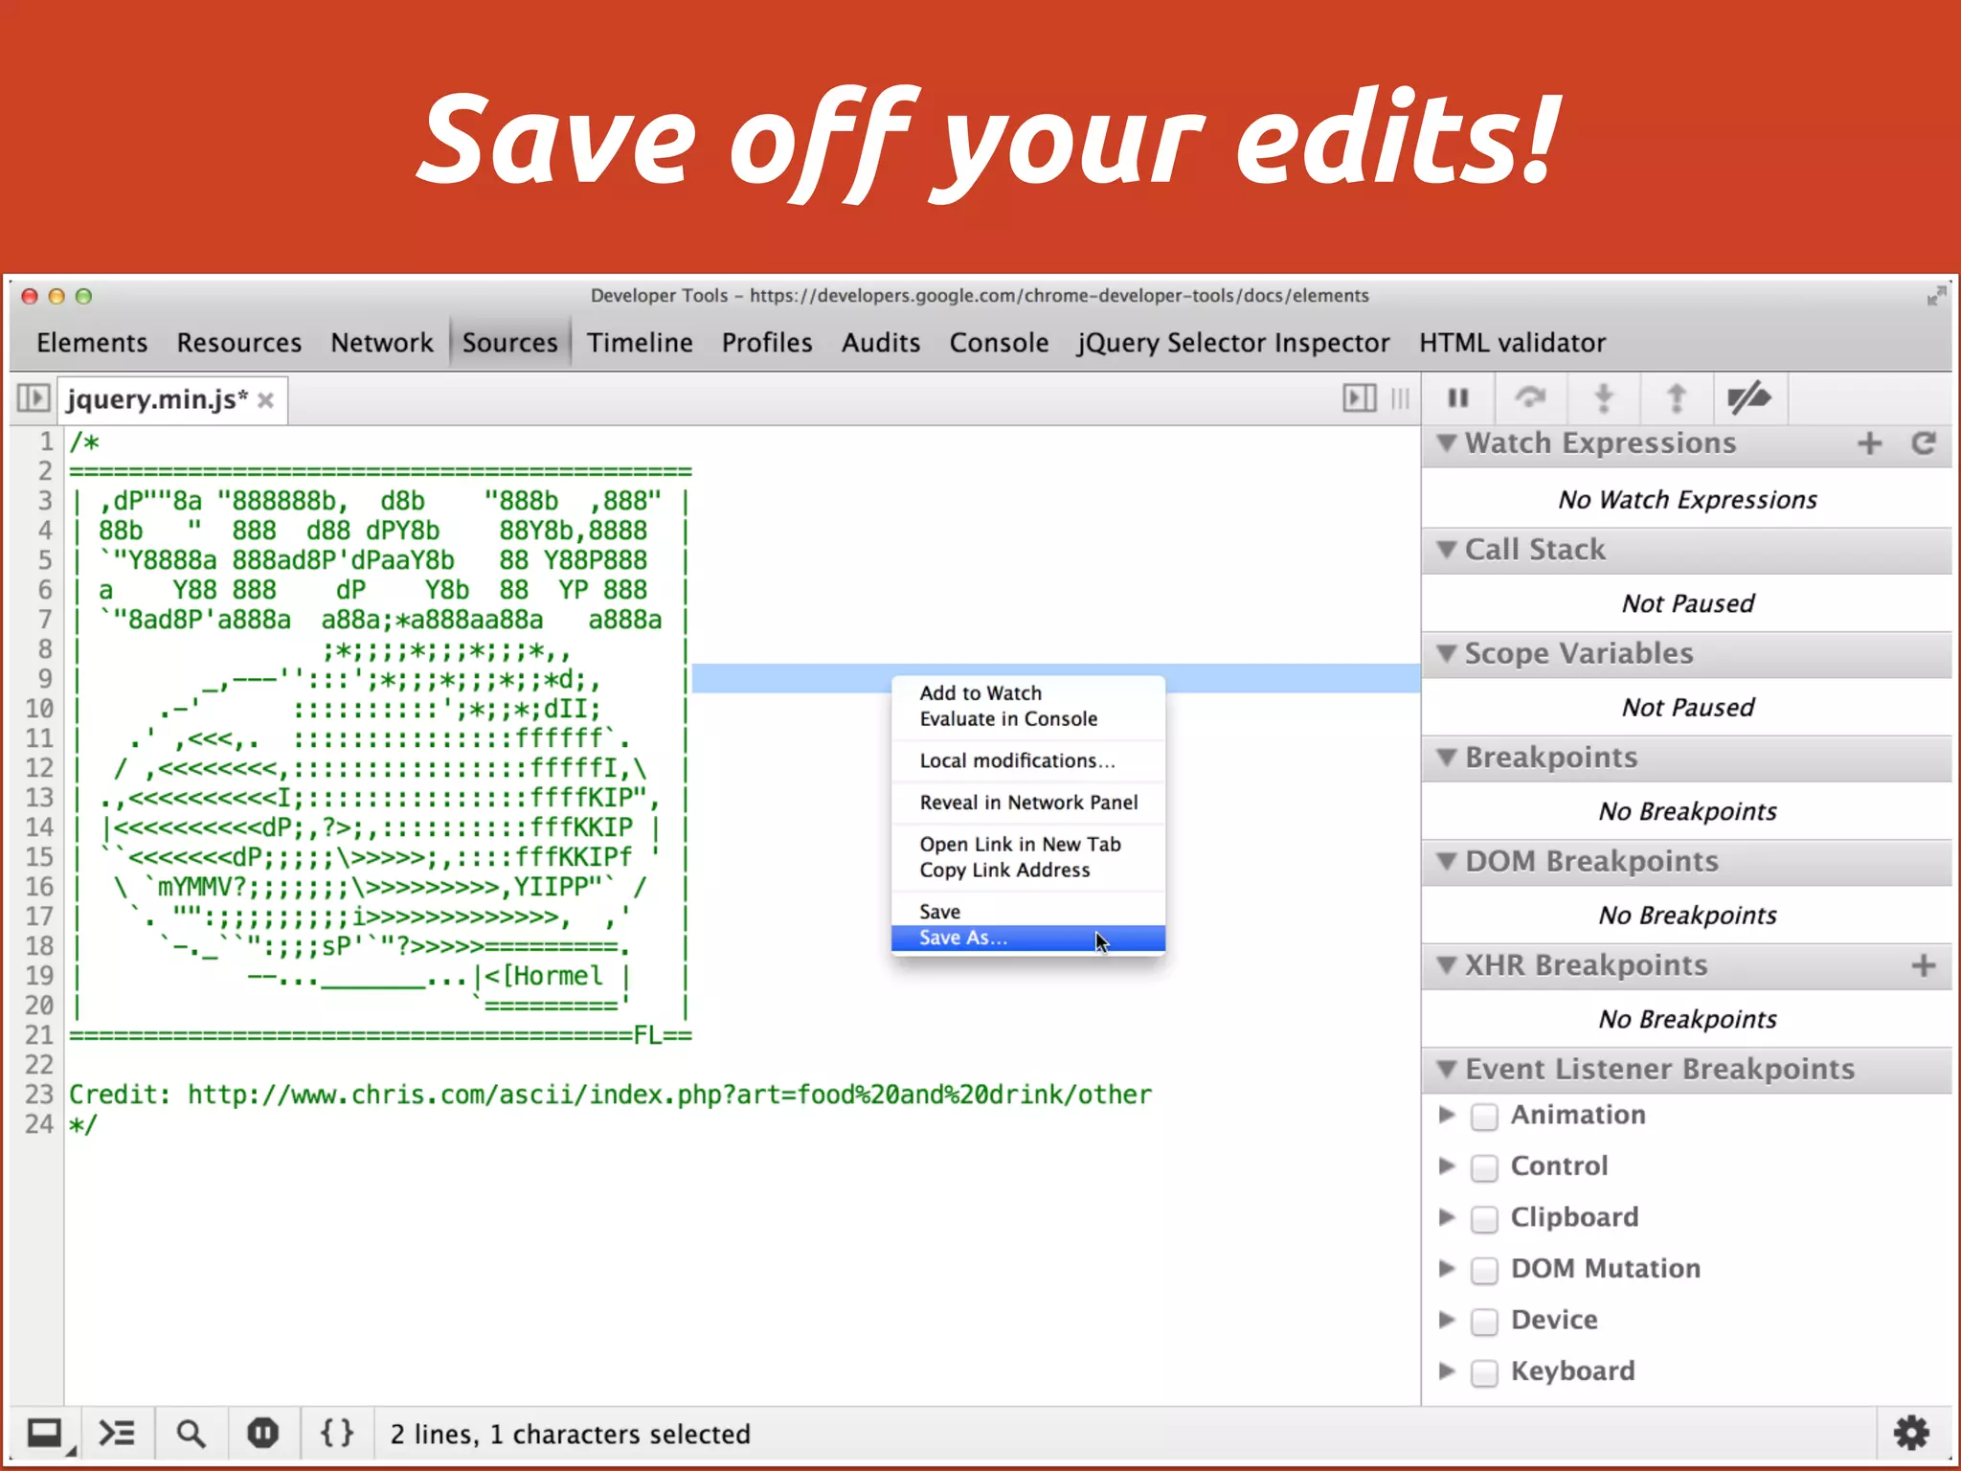Enable Keyboard event listener breakpoints
Viewport: 1961px width, 1471px height.
[1484, 1372]
